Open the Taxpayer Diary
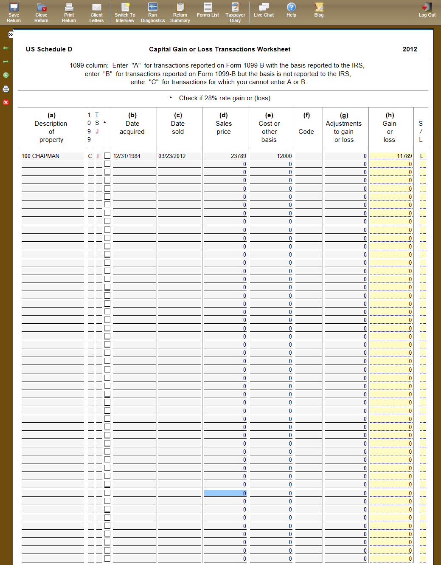Image resolution: width=441 pixels, height=565 pixels. click(x=235, y=13)
